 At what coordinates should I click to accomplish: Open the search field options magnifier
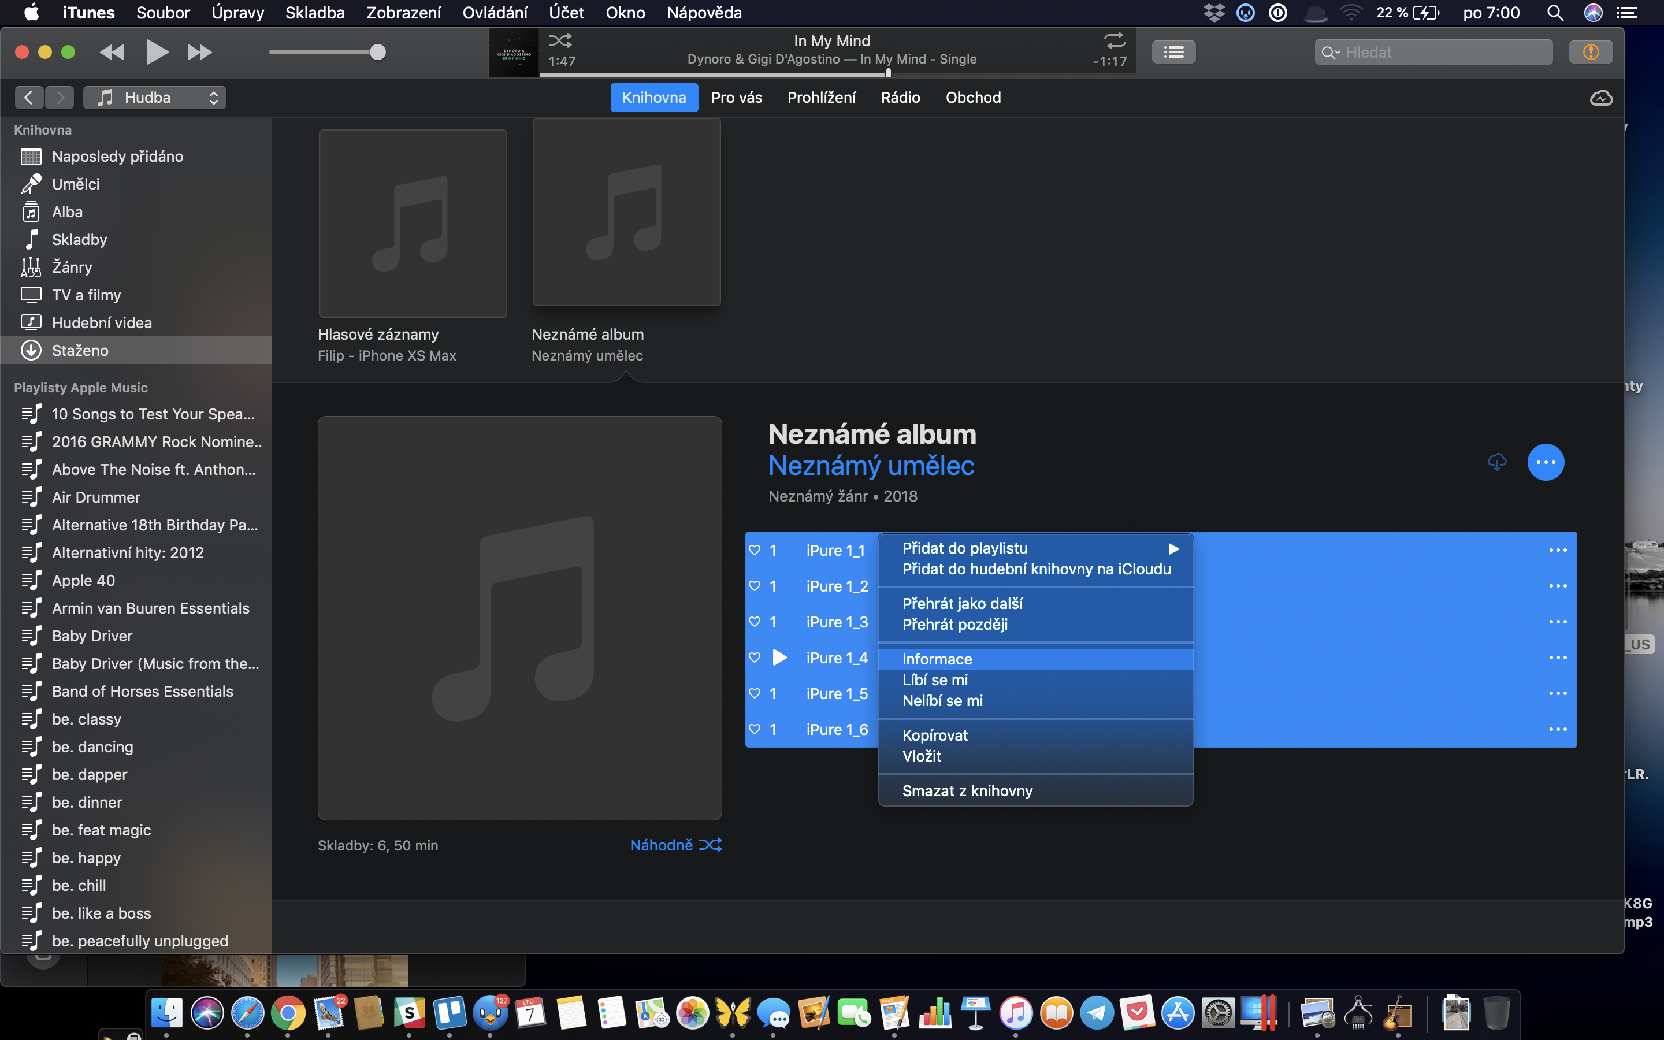click(x=1330, y=52)
